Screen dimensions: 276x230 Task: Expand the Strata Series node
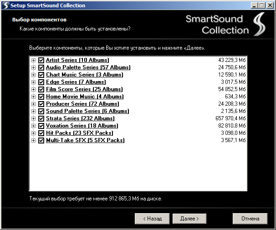pyautogui.click(x=33, y=118)
